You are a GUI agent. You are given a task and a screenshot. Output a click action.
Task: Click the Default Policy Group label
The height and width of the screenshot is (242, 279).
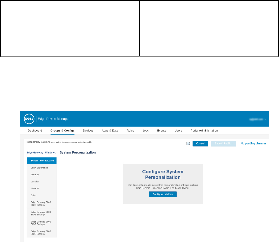(37, 142)
